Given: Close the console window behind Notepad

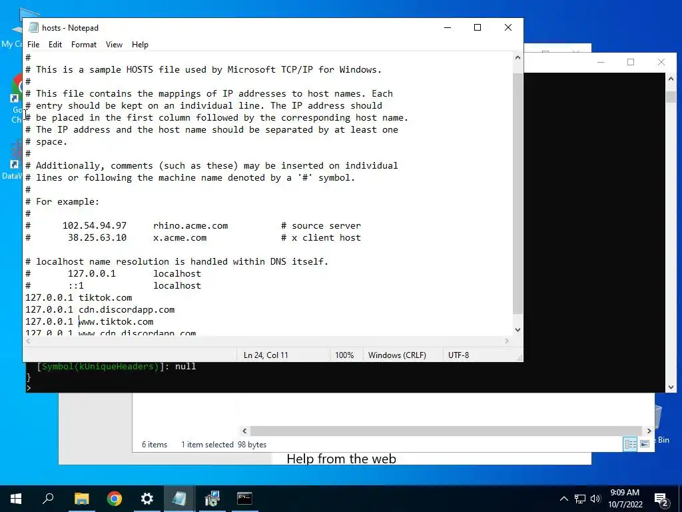Looking at the screenshot, I should point(661,62).
